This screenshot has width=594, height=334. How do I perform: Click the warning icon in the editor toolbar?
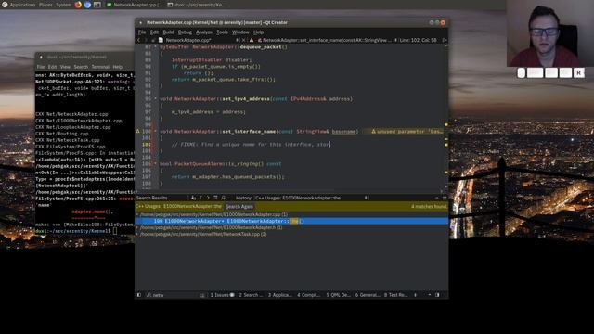[x=252, y=40]
